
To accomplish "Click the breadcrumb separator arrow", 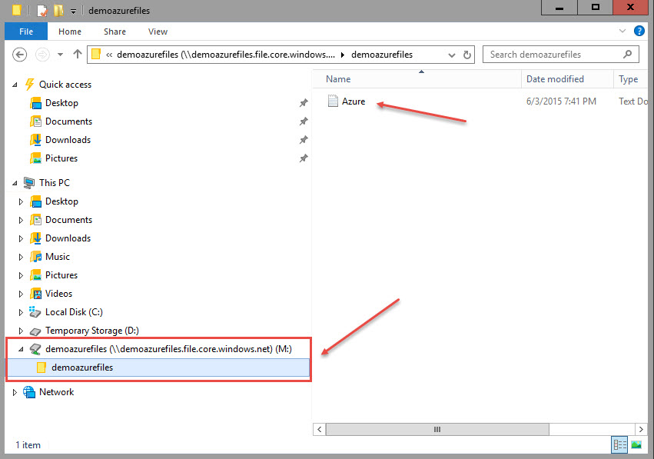I will 343,55.
